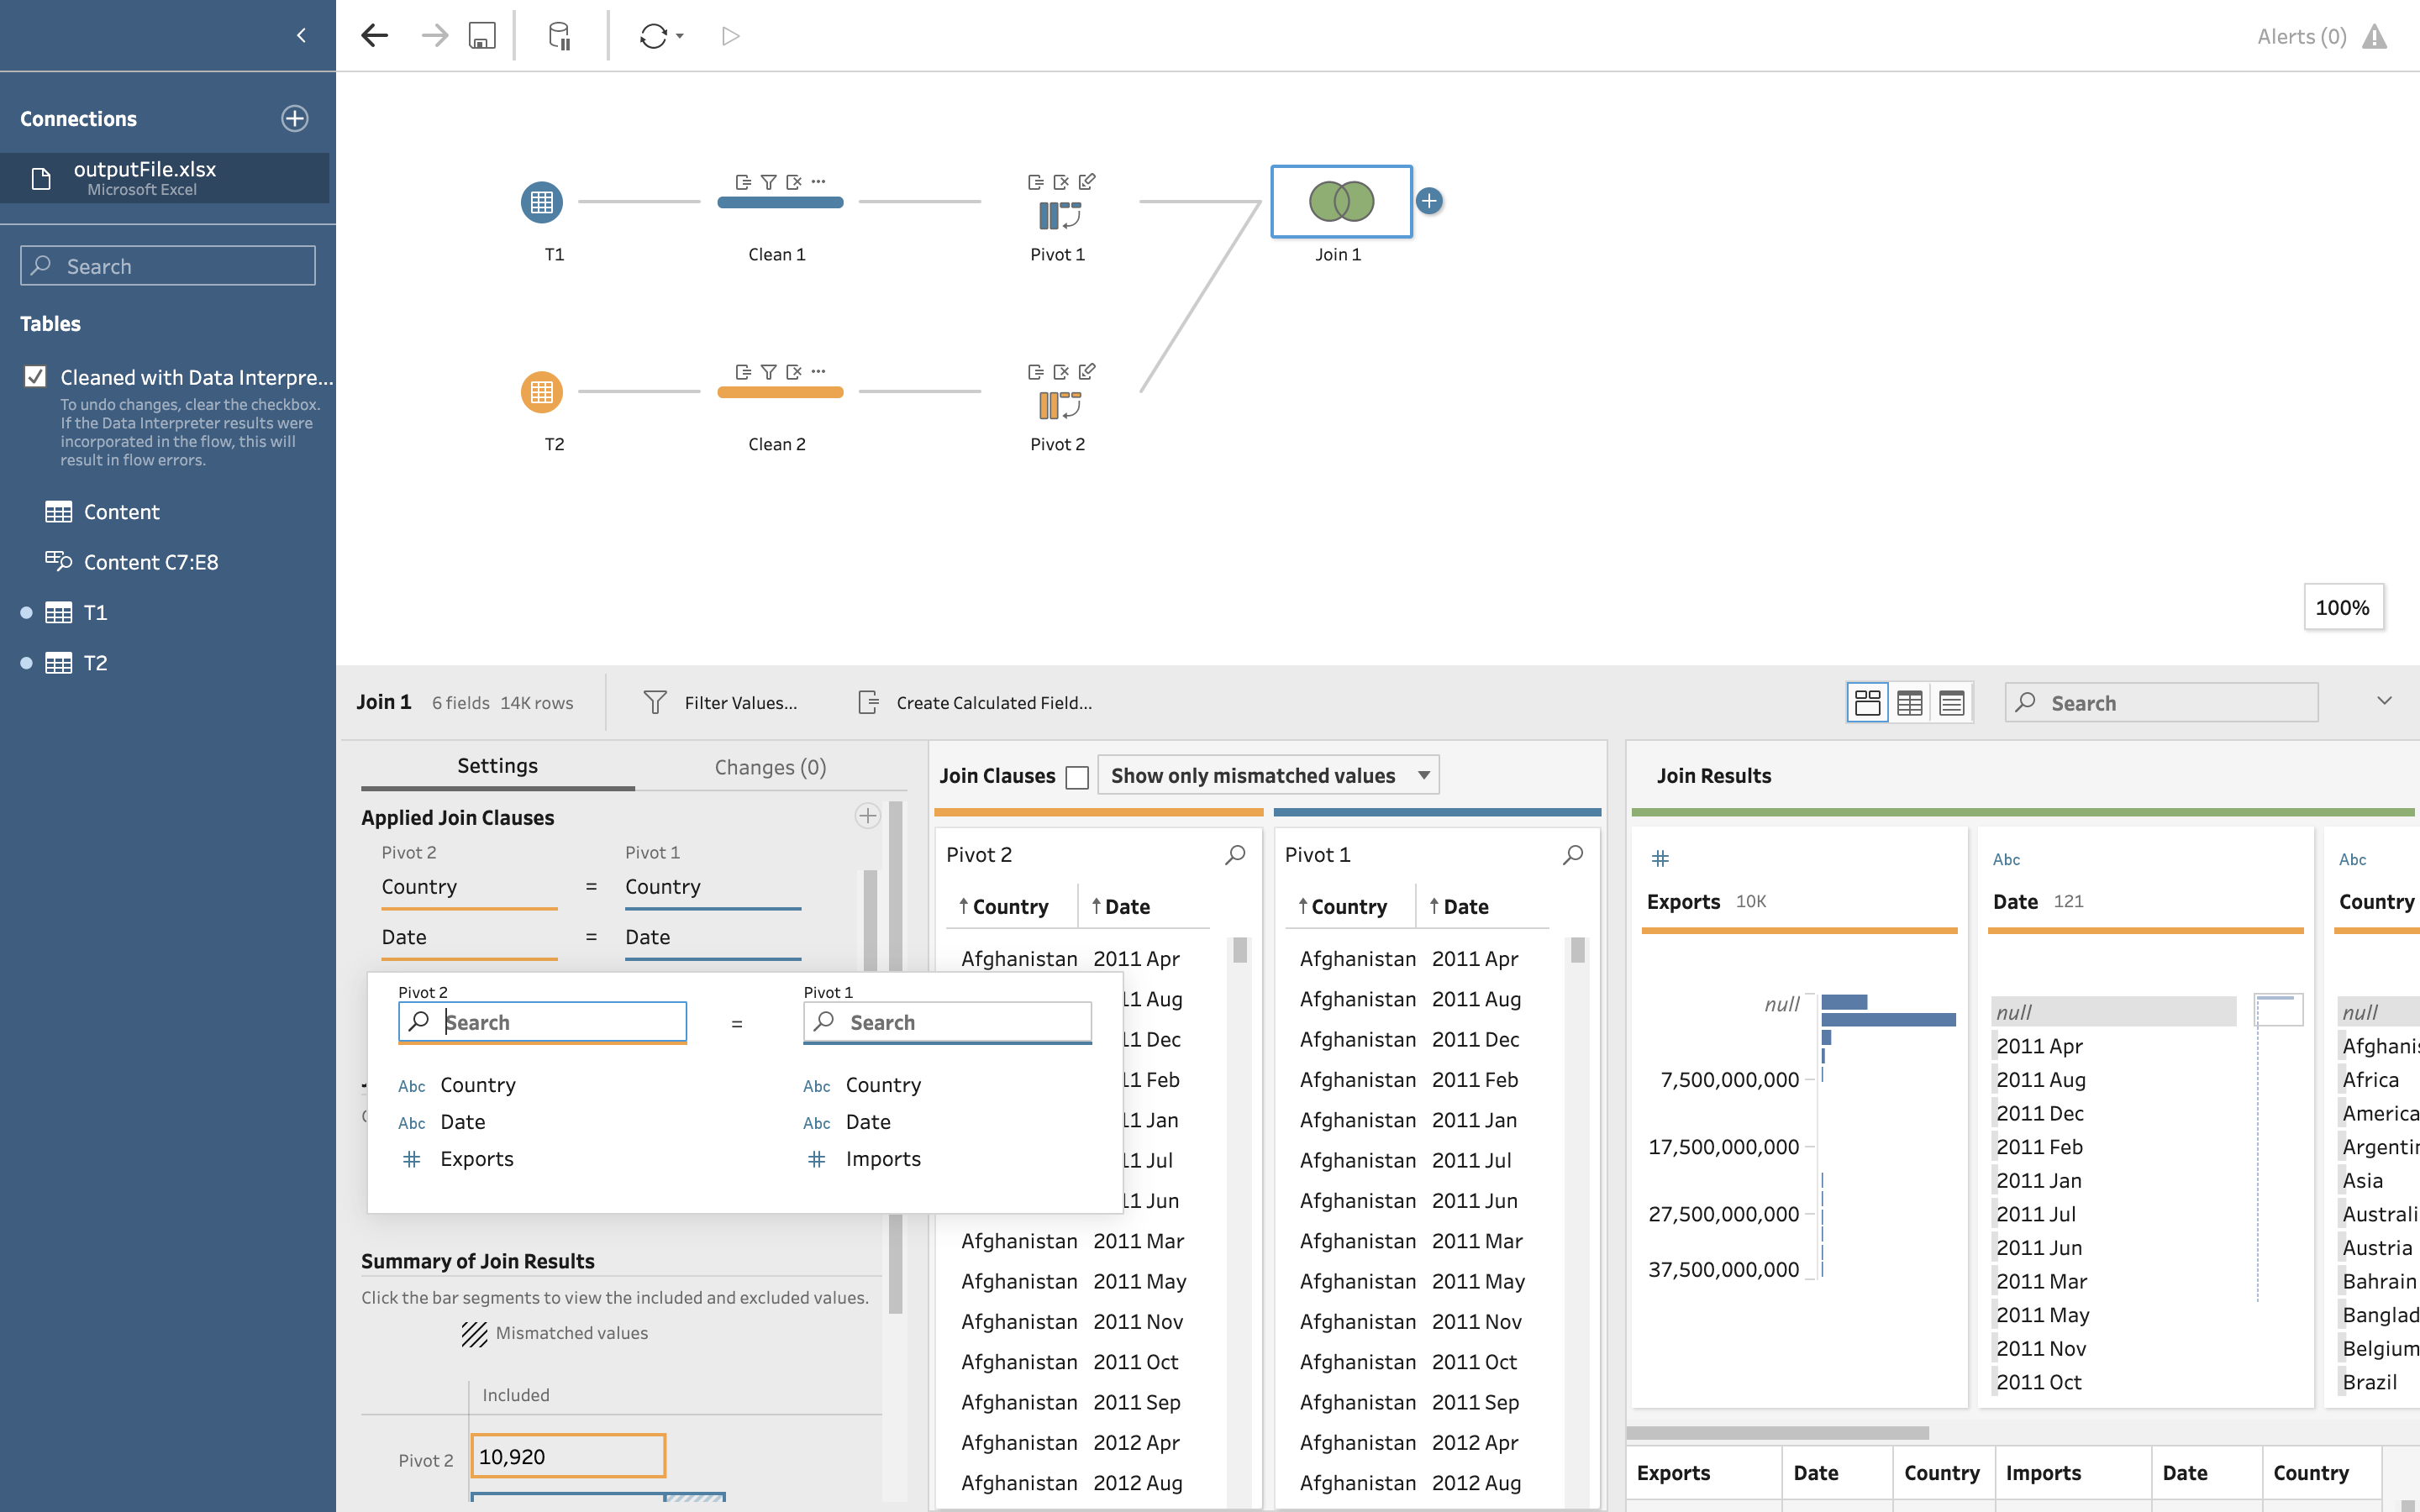Click Filter Values button

click(x=720, y=703)
